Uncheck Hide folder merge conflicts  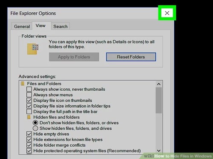pyautogui.click(x=29, y=145)
